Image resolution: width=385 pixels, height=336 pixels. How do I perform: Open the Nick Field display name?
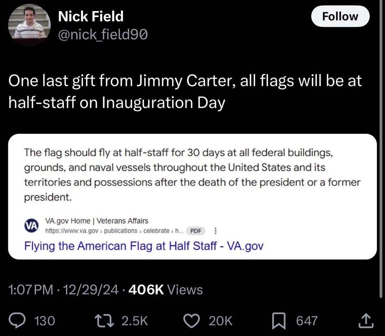click(91, 16)
